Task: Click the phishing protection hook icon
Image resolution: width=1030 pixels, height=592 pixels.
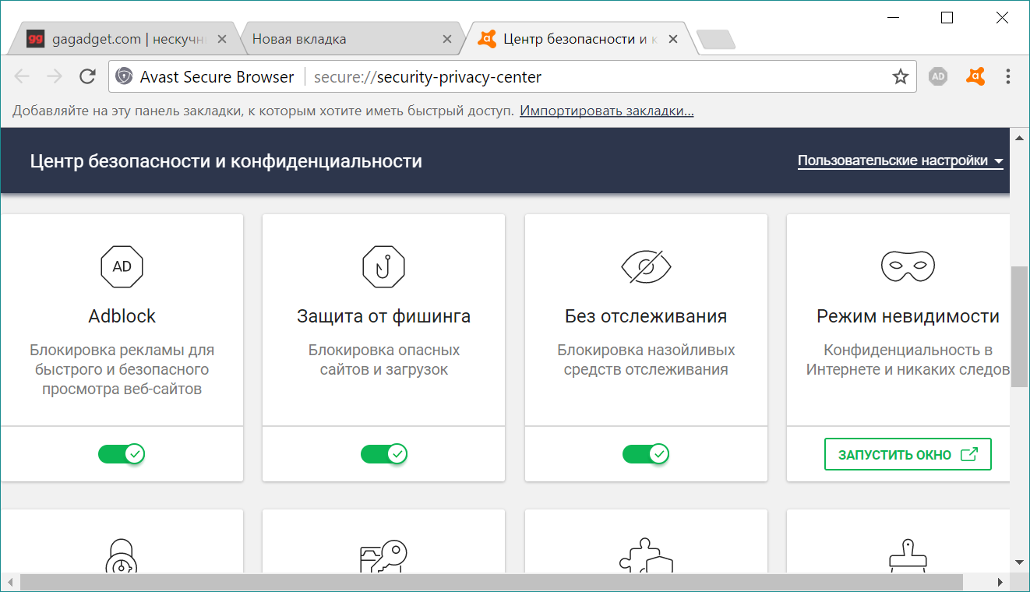Action: point(384,266)
